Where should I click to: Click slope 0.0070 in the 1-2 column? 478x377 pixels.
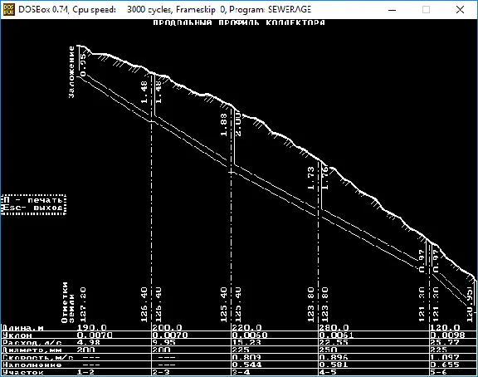(95, 335)
